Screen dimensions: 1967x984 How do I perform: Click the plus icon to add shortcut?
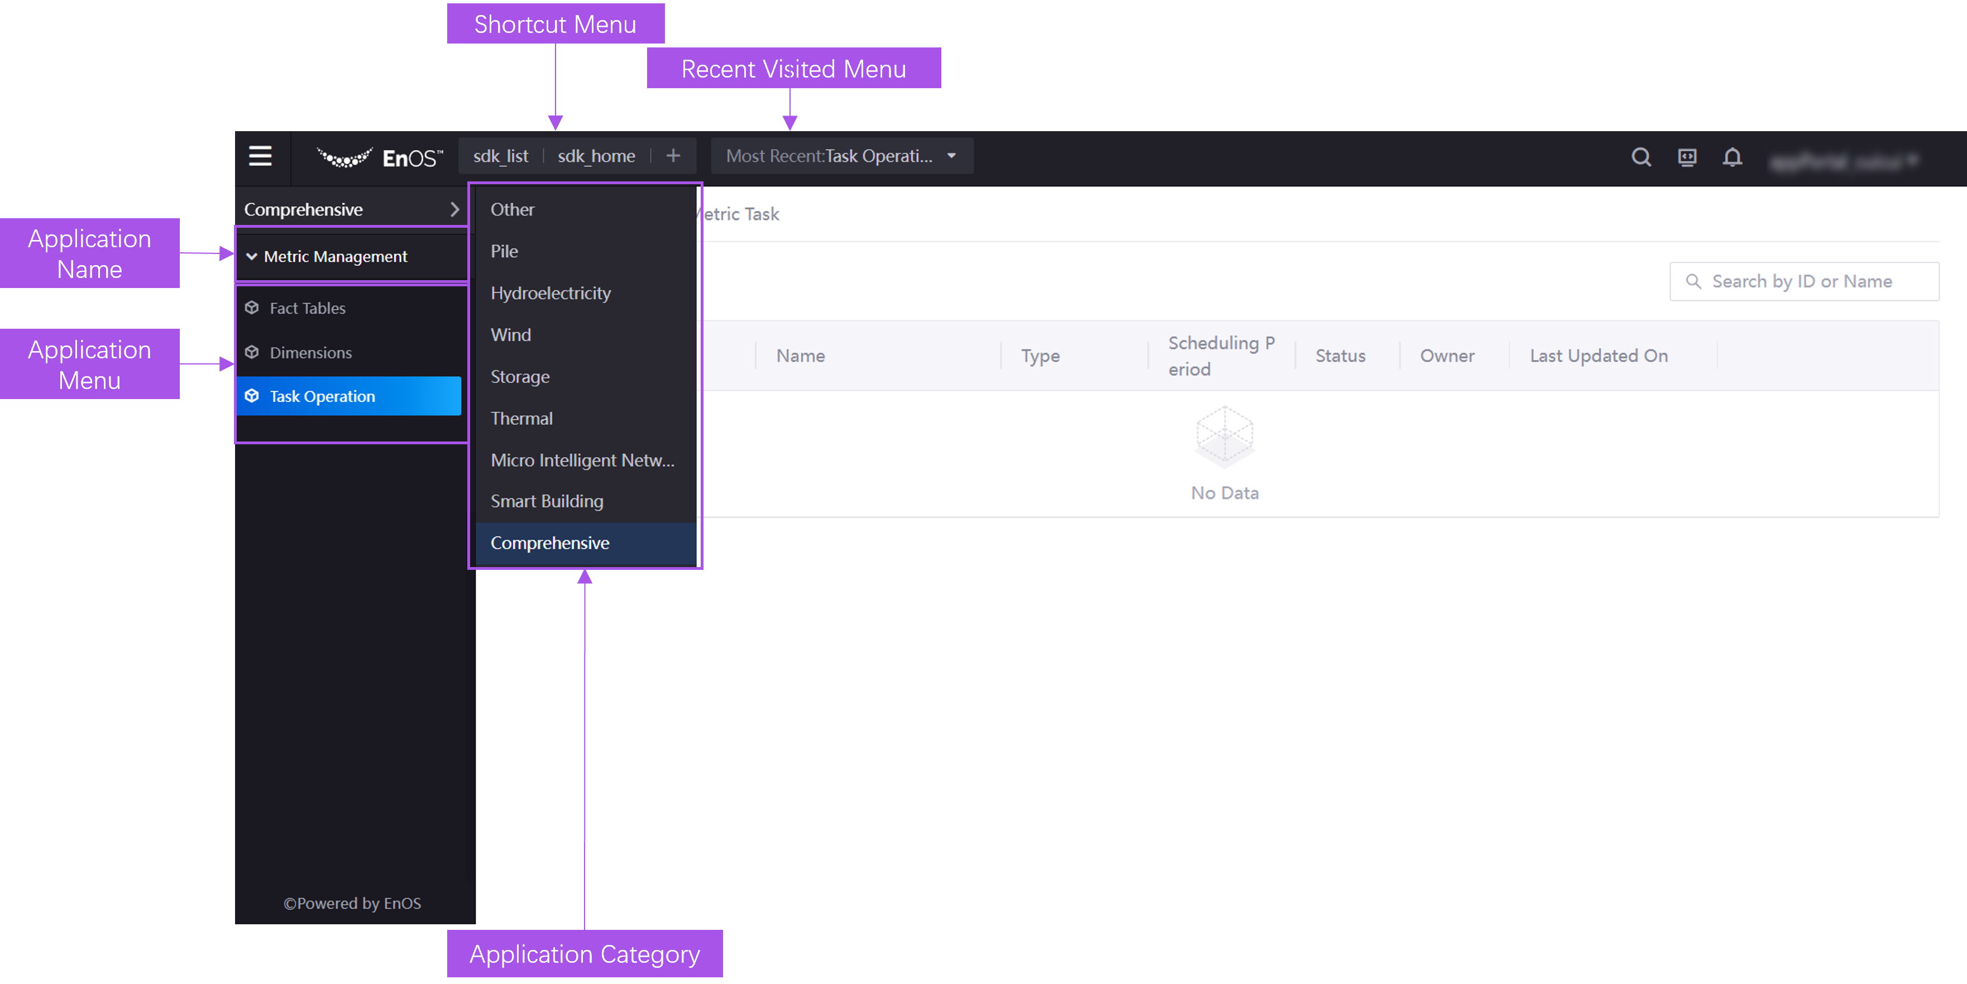[673, 156]
